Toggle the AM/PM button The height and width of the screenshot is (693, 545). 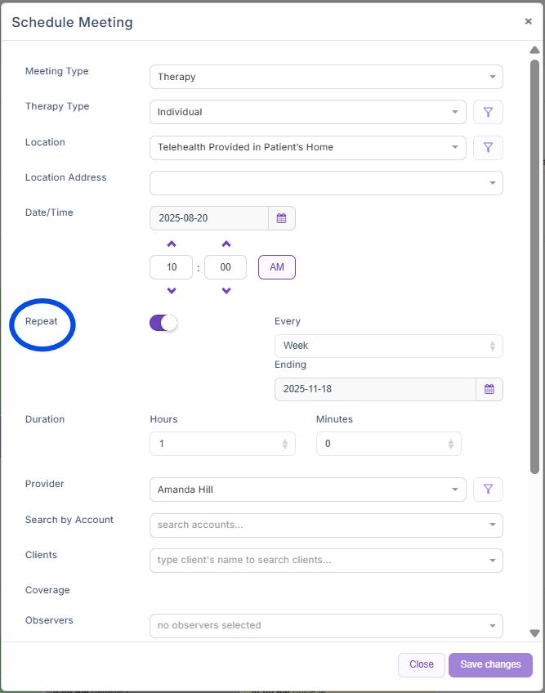point(277,267)
